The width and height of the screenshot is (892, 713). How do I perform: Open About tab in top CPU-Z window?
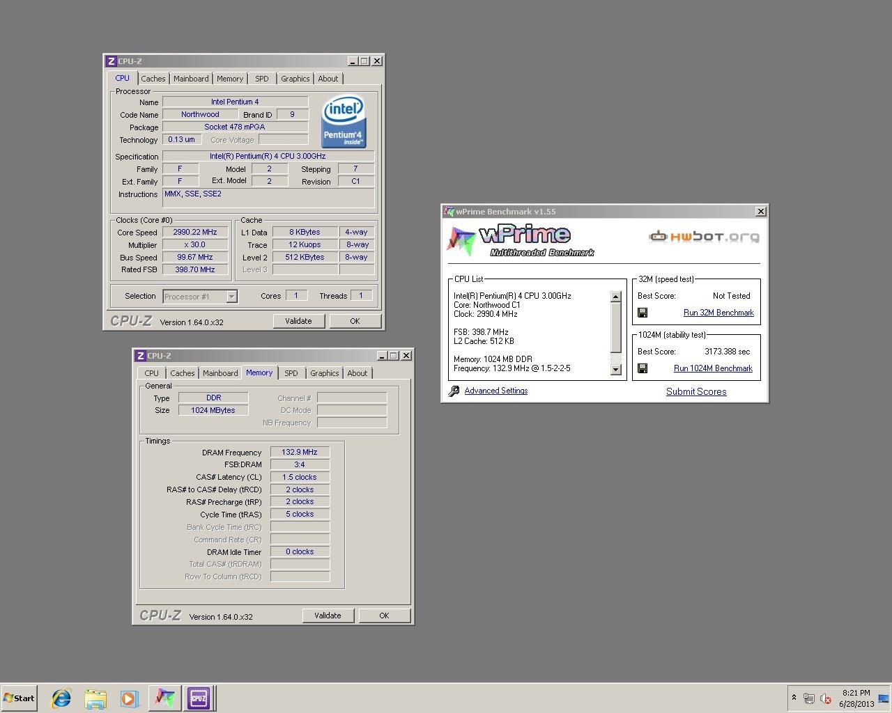[328, 79]
